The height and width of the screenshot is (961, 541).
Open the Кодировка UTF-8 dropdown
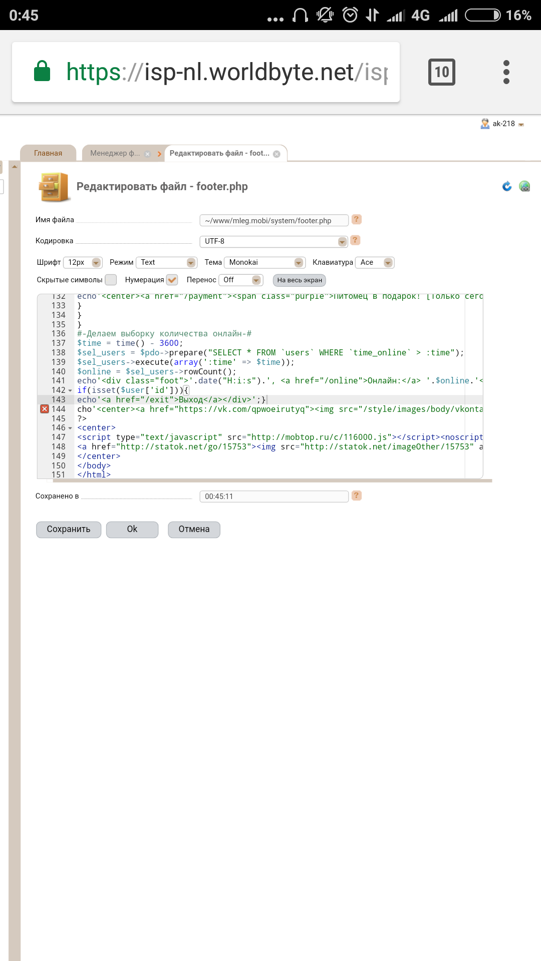pyautogui.click(x=273, y=241)
